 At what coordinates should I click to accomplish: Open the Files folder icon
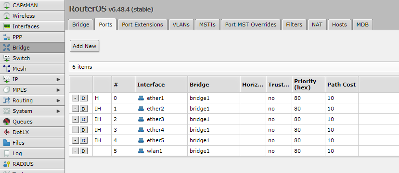coord(7,143)
